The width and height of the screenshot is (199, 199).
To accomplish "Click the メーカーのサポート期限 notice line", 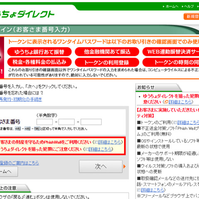I will [168, 156].
